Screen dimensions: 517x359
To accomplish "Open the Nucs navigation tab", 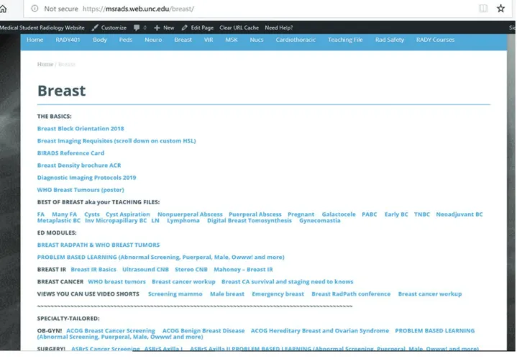I will click(x=257, y=40).
